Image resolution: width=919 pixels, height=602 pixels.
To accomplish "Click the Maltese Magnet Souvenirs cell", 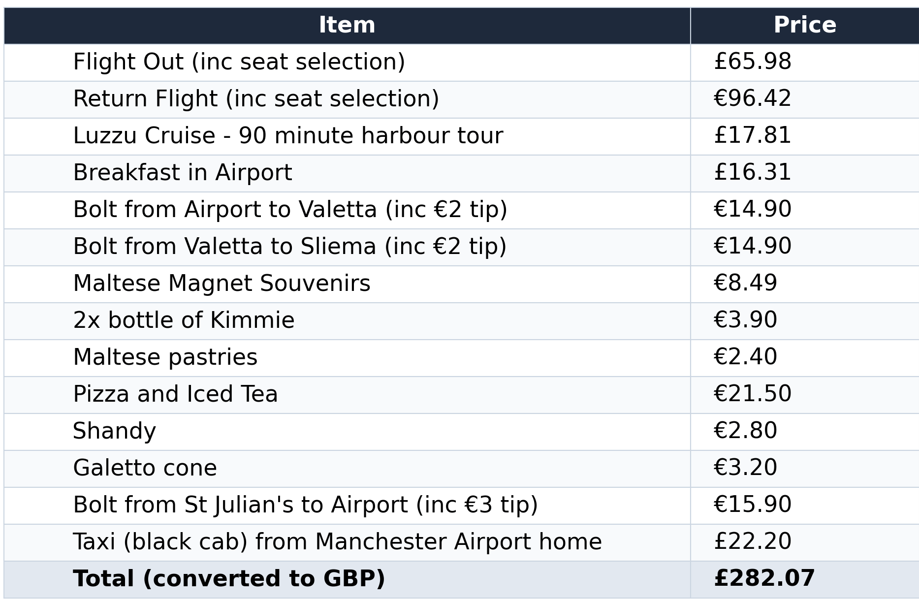I will pyautogui.click(x=347, y=284).
